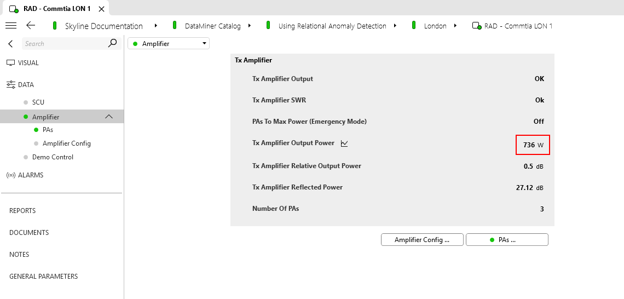Screen dimensions: 624x299
Task: Open trend graph for Tx Amplifier Output Power
Action: pos(344,143)
